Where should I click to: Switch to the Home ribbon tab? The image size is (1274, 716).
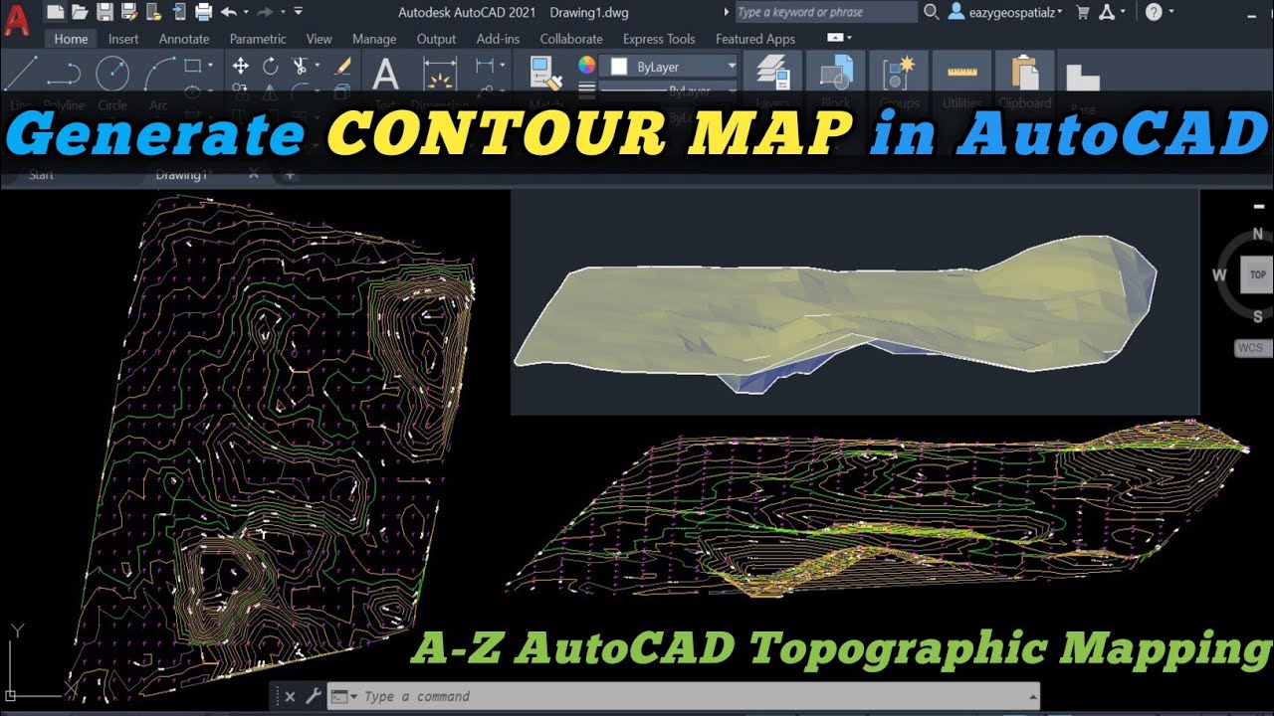coord(71,39)
